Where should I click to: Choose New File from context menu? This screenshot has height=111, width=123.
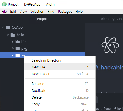pos(60,67)
